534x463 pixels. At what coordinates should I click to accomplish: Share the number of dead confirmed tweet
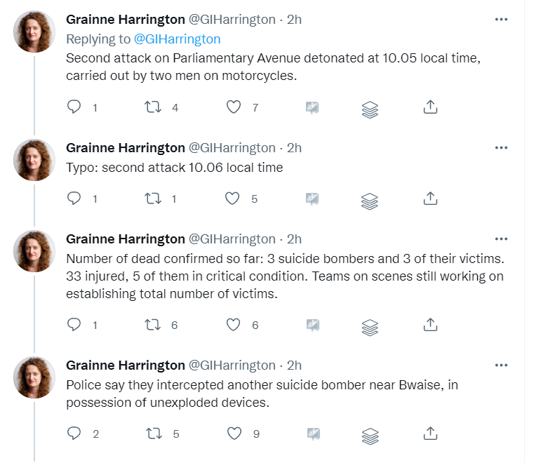point(431,325)
